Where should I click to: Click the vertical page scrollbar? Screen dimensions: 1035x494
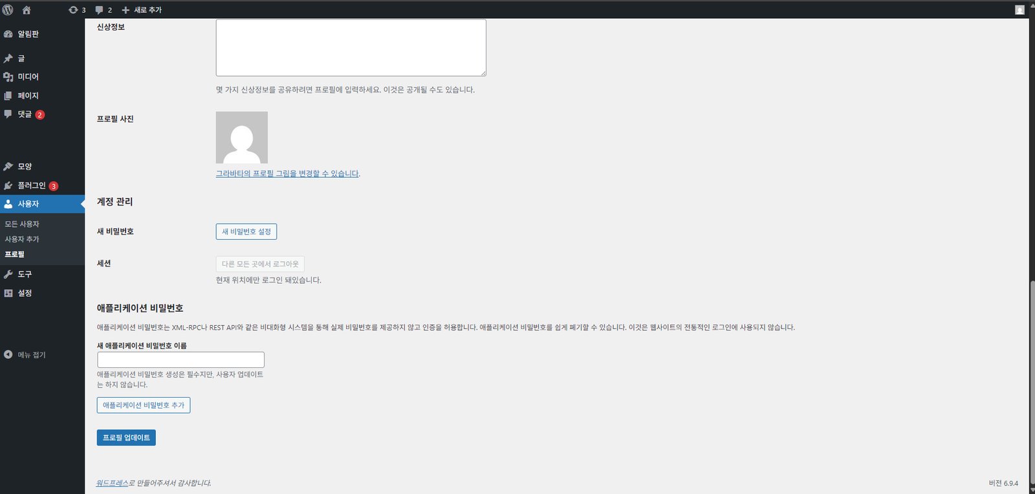click(1032, 381)
